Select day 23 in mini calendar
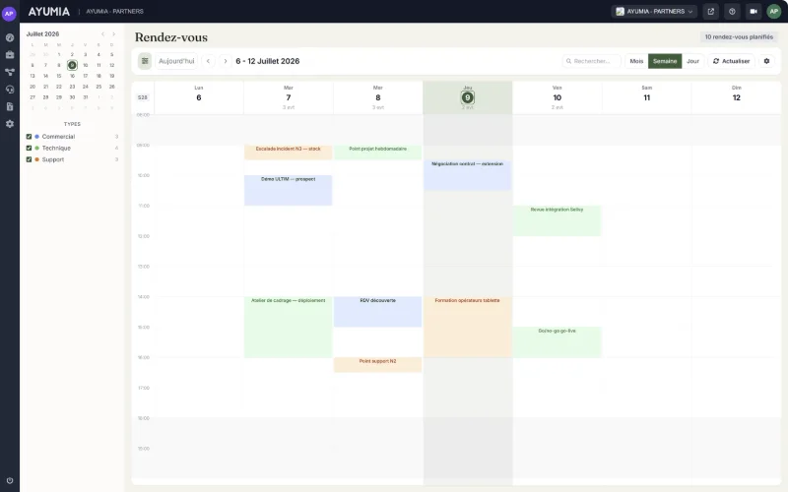 pos(72,87)
